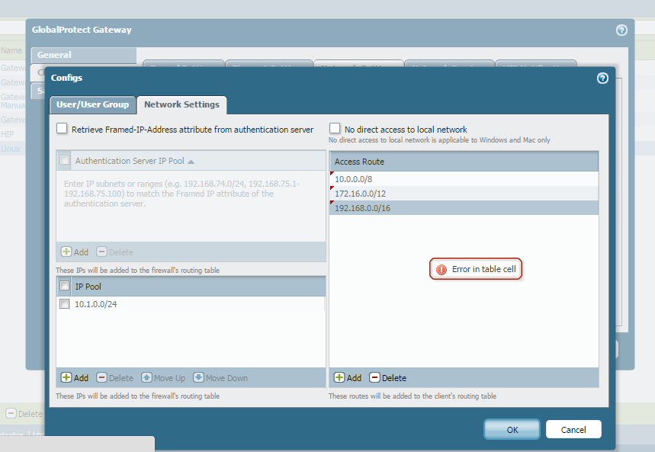Click Delete in the background page footer

[x=24, y=414]
